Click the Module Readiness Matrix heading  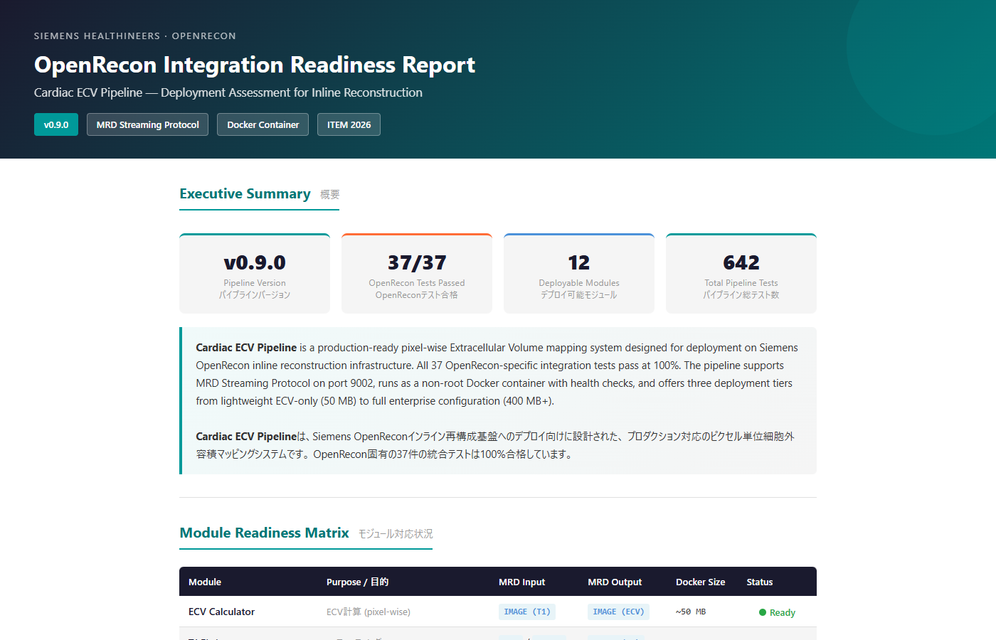click(264, 533)
